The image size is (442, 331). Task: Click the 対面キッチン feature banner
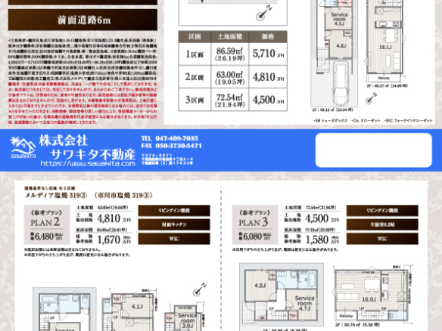pos(174,224)
